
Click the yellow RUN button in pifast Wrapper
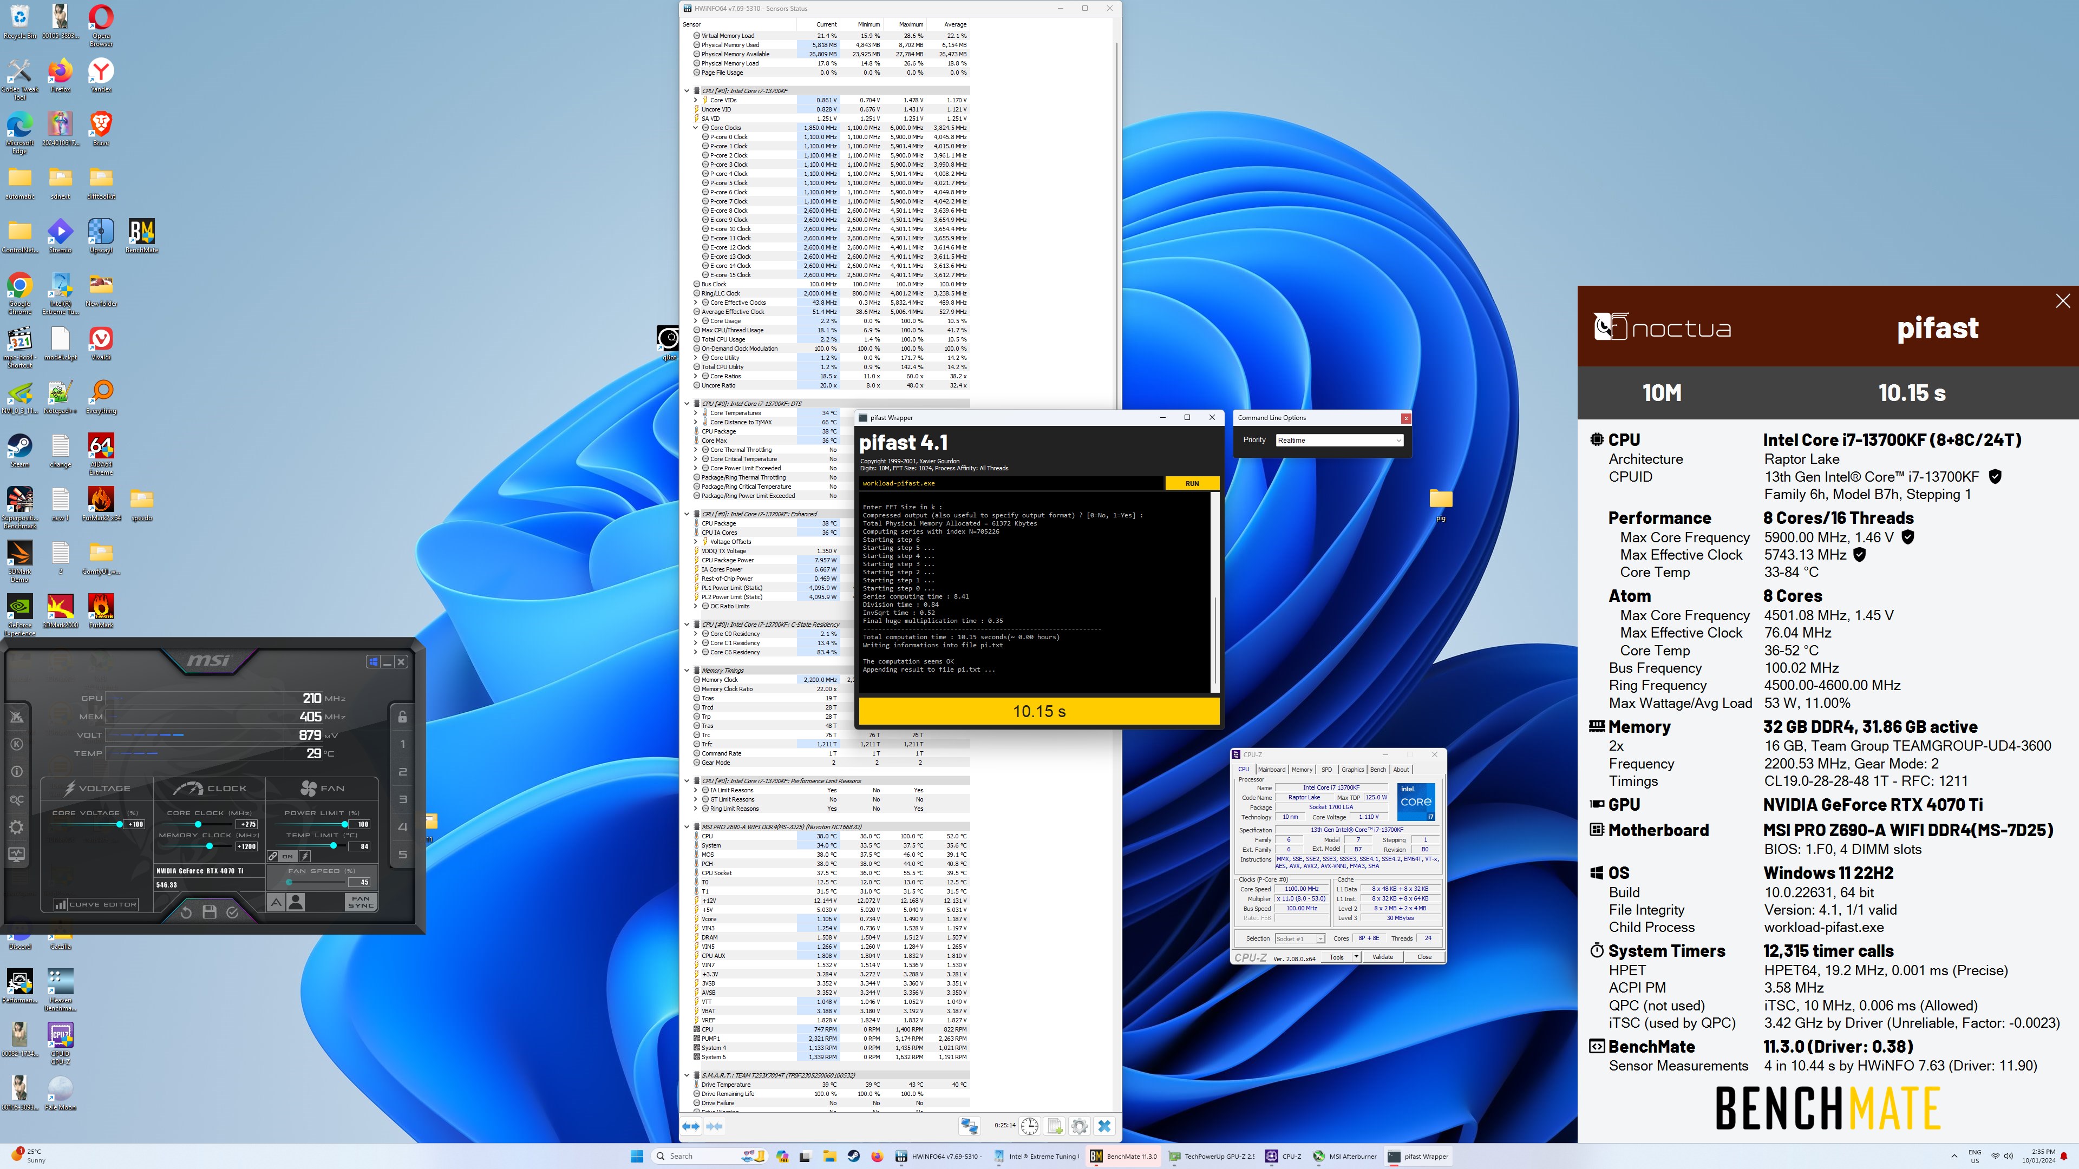[1192, 483]
